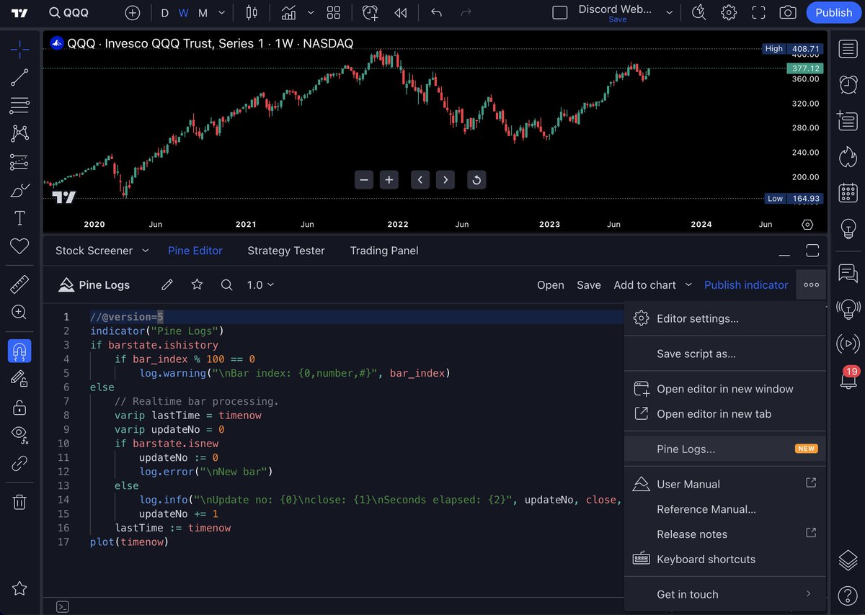Reset the chart view
Viewport: 865px width, 615px height.
pyautogui.click(x=476, y=180)
